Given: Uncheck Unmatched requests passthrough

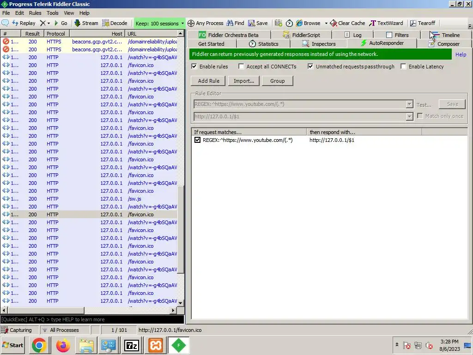Looking at the screenshot, I should pos(310,67).
